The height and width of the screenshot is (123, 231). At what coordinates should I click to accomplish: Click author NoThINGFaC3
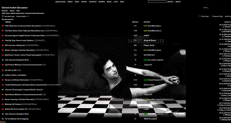pos(149,55)
